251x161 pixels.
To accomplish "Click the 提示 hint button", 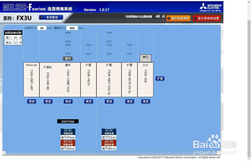I will (68, 59).
